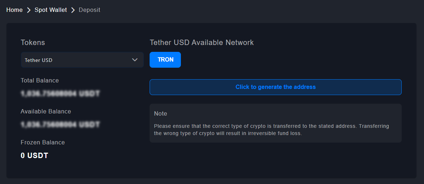
Task: Click the Total Balance label
Action: [x=40, y=80]
